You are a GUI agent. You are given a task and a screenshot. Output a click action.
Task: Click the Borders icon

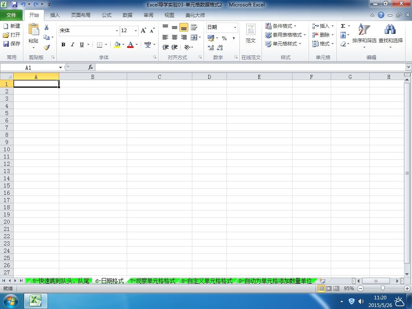99,45
